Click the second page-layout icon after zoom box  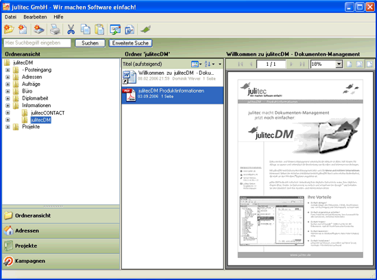359,64
